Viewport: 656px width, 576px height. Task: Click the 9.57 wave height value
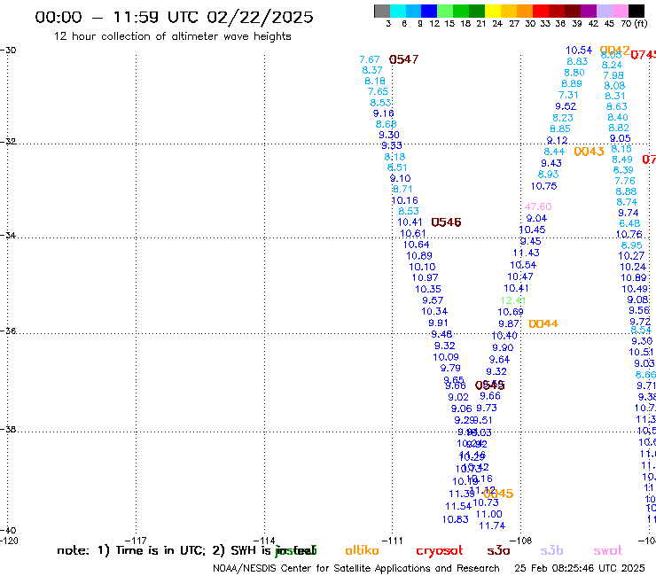(433, 300)
